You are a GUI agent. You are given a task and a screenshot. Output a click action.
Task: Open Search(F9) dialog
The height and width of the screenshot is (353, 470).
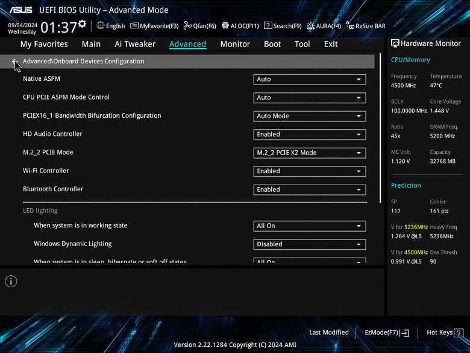click(283, 26)
